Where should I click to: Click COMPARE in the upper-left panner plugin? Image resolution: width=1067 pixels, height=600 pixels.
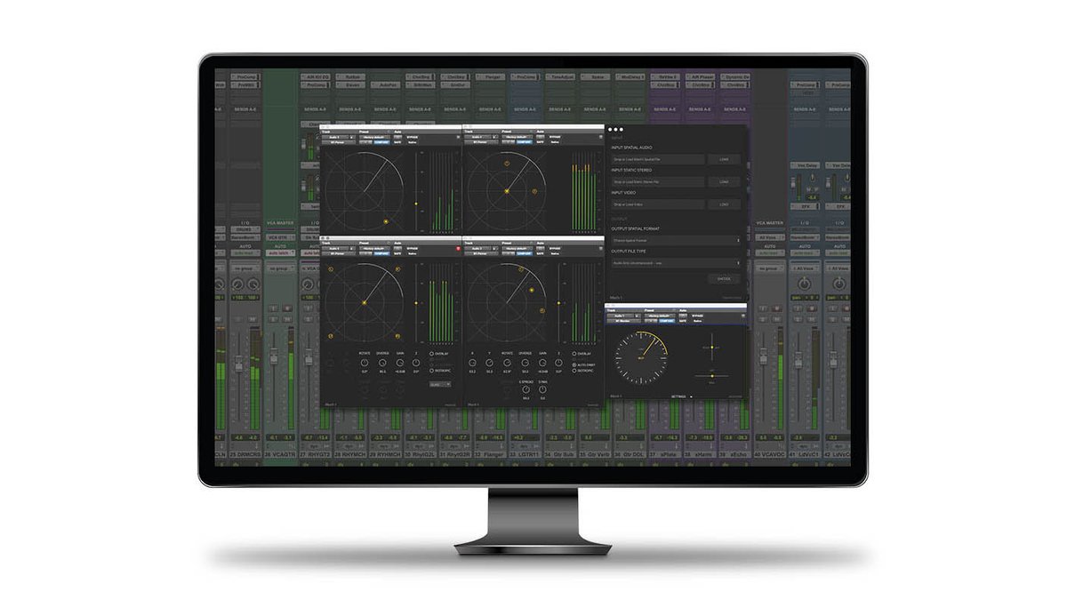point(381,142)
